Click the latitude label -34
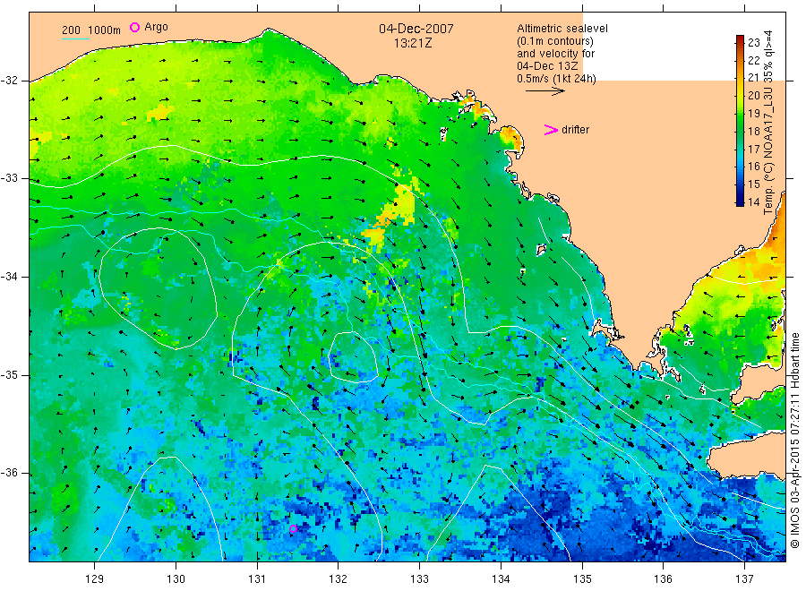Image resolution: width=806 pixels, height=591 pixels. pos(9,277)
